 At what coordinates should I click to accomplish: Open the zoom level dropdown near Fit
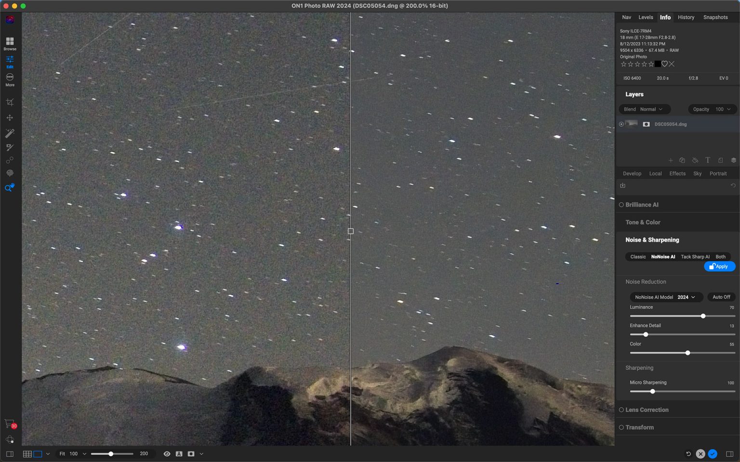point(84,453)
